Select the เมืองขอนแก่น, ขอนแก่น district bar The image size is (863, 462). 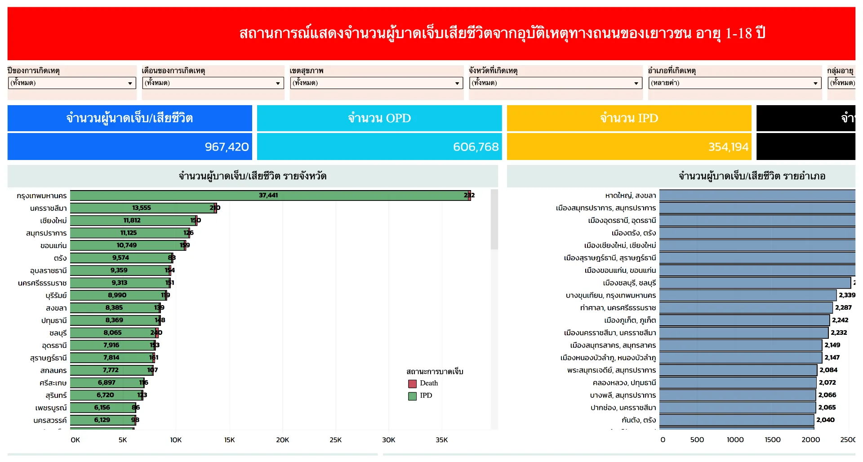pos(757,271)
